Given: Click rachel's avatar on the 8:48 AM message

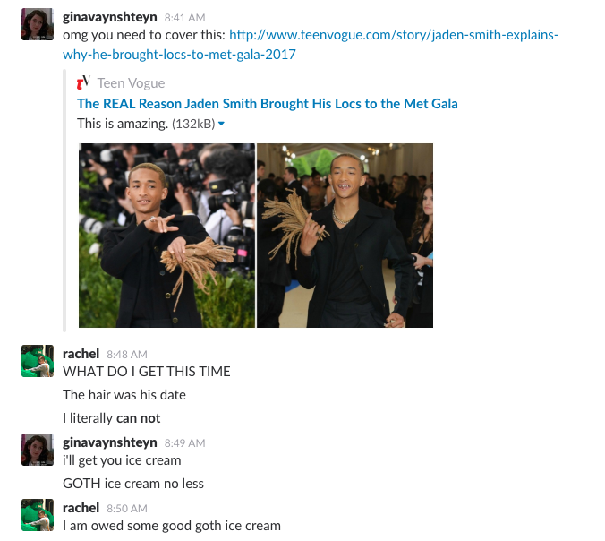Looking at the screenshot, I should tap(38, 361).
